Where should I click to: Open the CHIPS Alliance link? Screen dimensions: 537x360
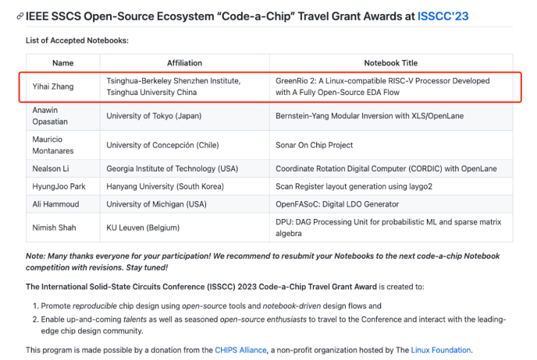tap(240, 350)
